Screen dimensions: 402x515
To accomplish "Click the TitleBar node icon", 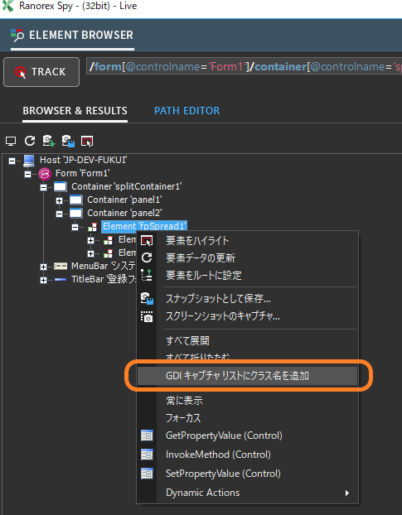I will (61, 280).
